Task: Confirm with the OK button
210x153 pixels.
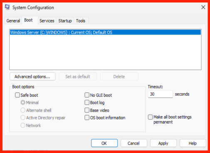Action: click(x=104, y=143)
